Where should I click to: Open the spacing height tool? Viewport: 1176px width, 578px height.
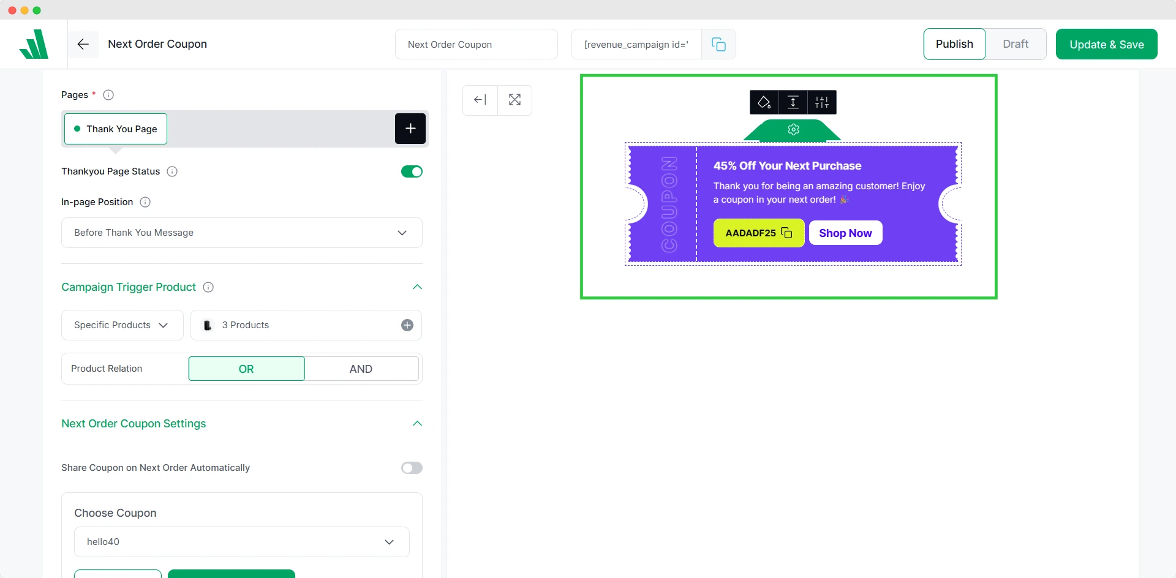[x=793, y=102]
